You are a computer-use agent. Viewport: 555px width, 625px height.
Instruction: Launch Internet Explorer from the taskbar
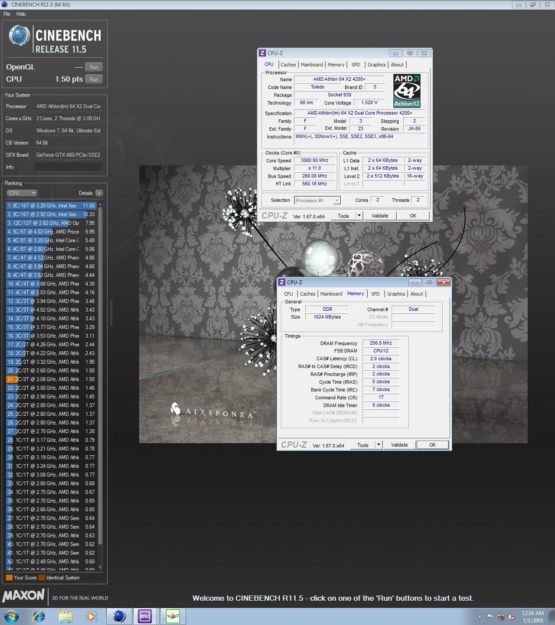(x=39, y=616)
